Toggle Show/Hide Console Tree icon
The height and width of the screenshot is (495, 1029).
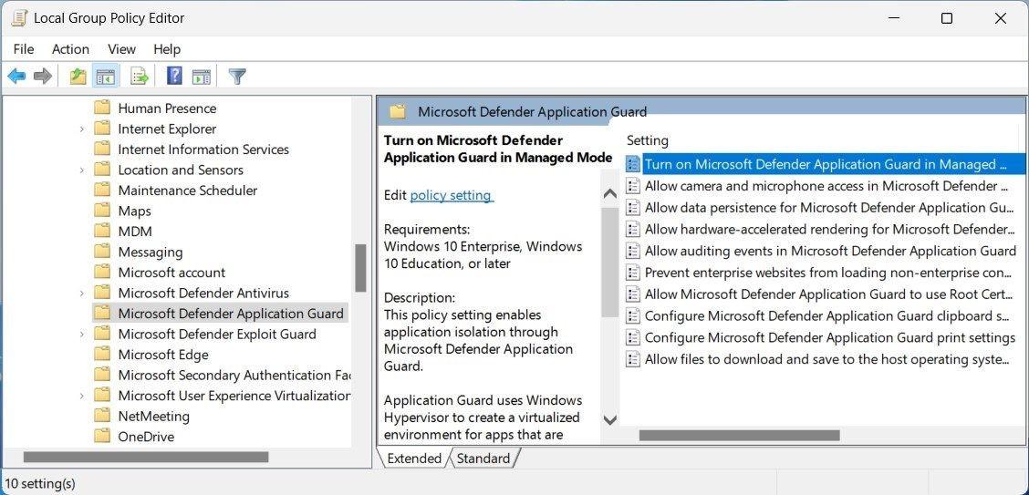(x=105, y=76)
